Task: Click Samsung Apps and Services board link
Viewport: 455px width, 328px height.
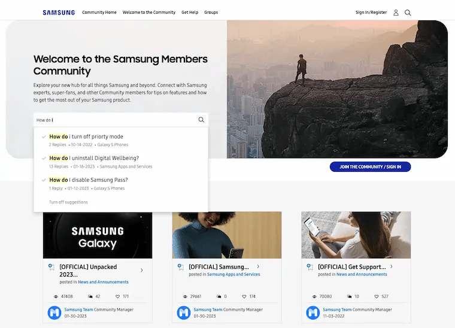Action: coord(233,274)
